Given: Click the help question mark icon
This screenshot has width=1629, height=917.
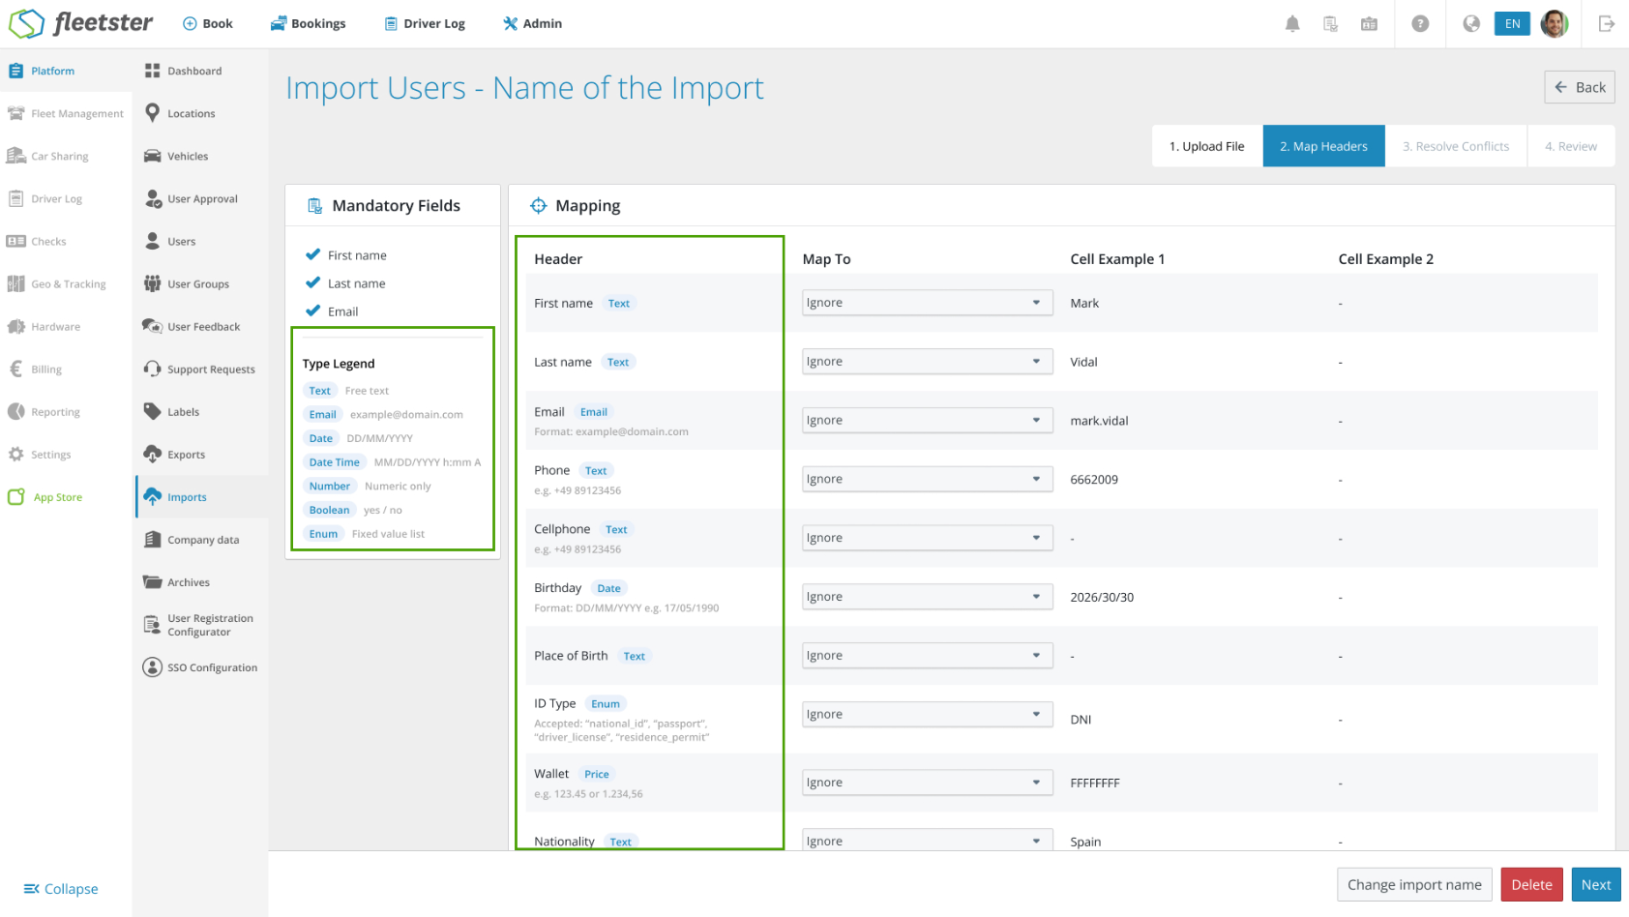Looking at the screenshot, I should (1420, 24).
